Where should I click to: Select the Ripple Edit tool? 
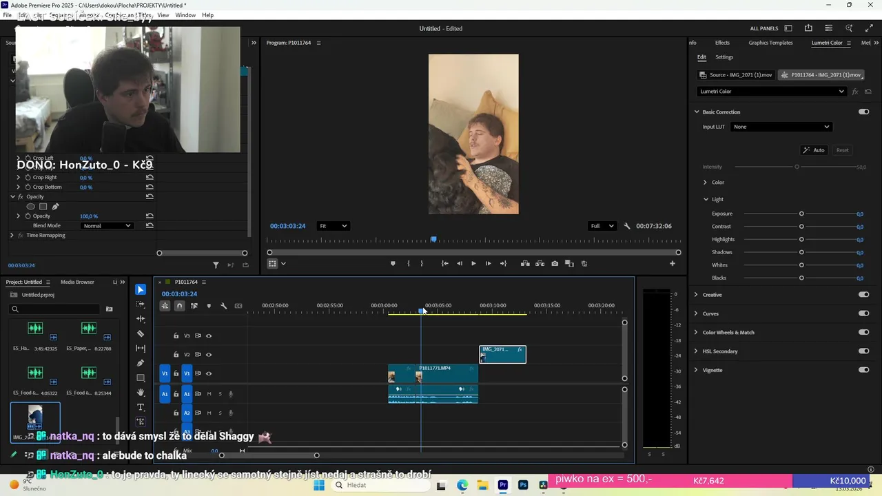click(x=141, y=319)
